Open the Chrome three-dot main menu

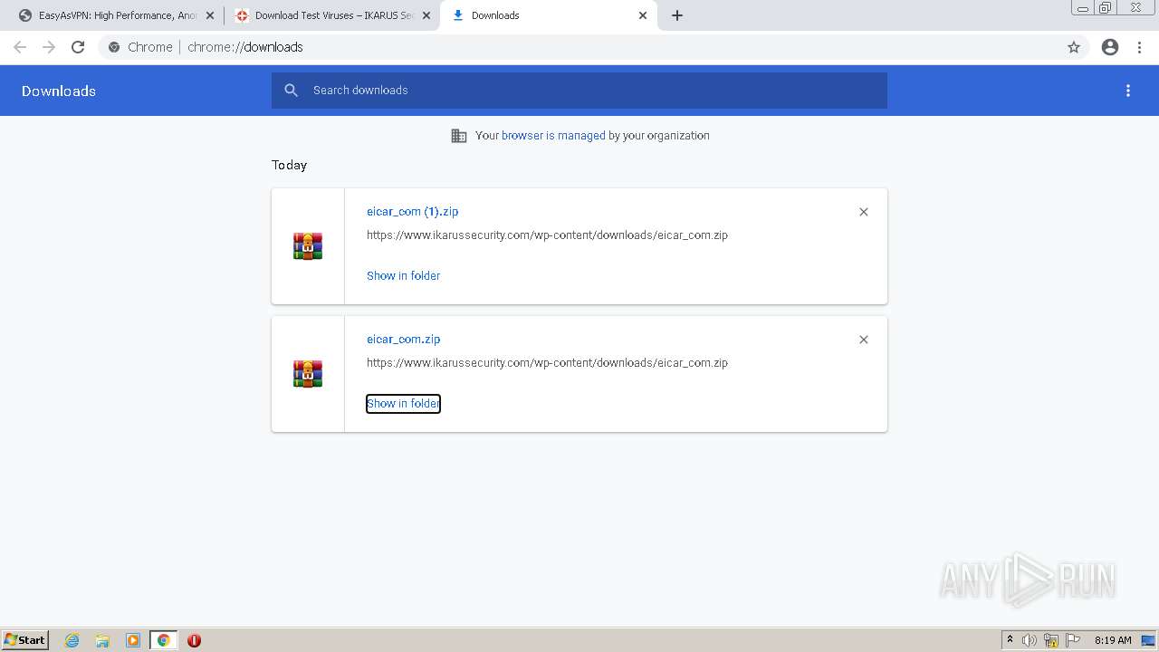tap(1140, 47)
